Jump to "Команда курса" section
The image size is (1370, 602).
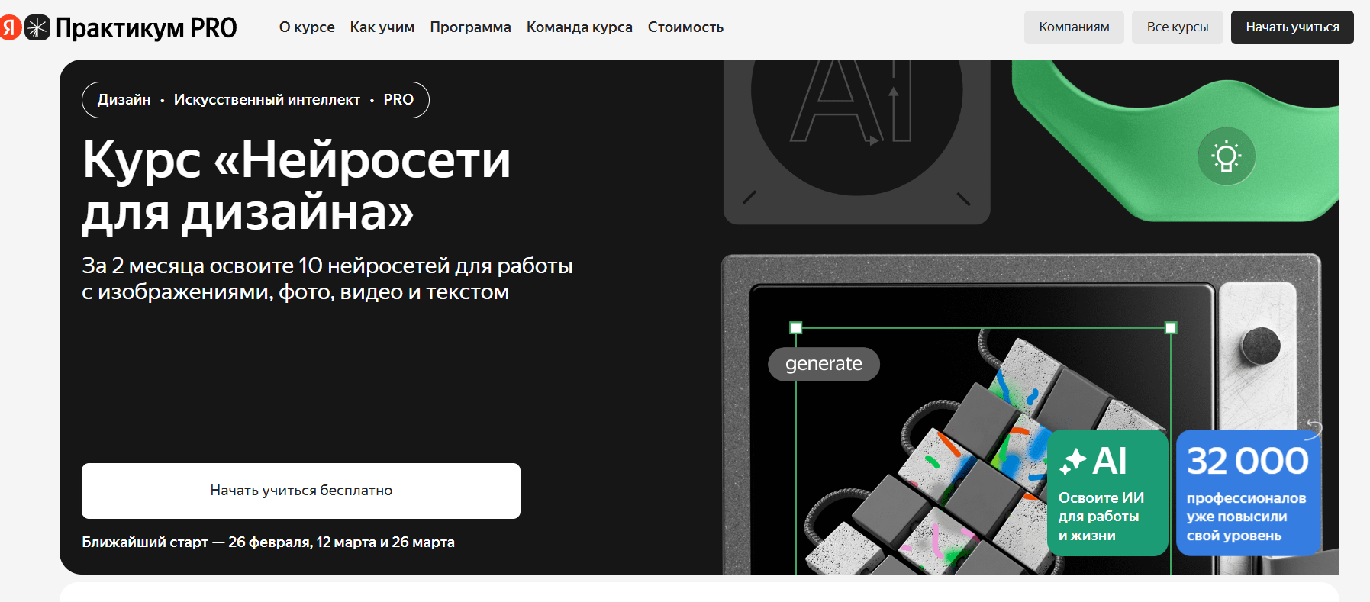(579, 27)
